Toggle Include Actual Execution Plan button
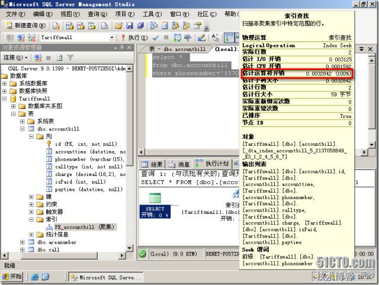 pyautogui.click(x=229, y=37)
